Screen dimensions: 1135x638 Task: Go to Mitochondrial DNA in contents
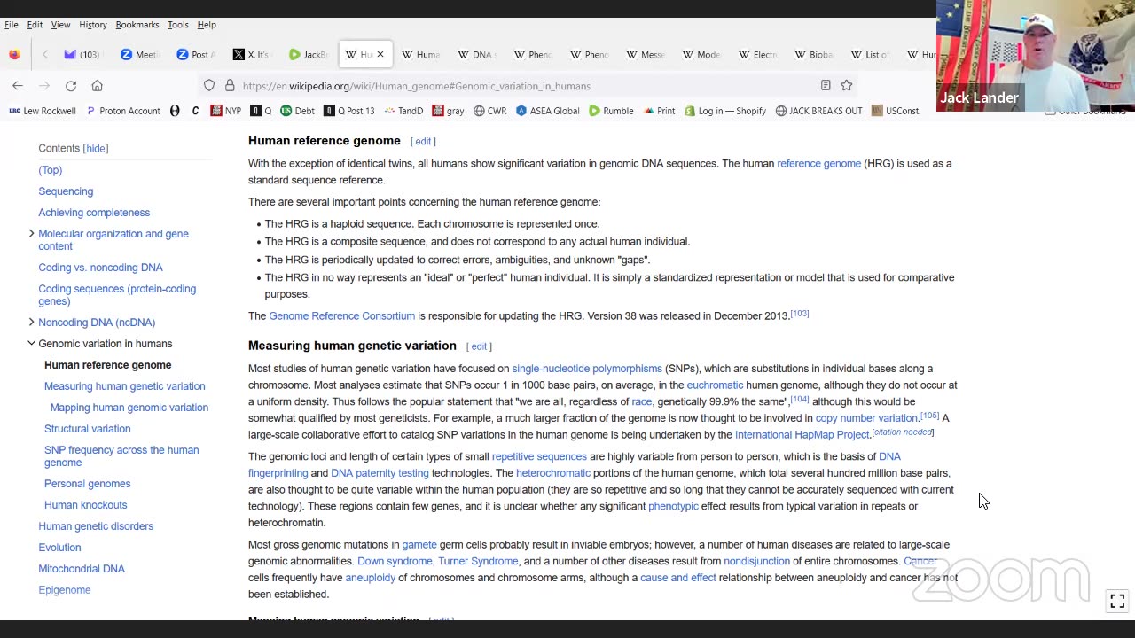(x=82, y=569)
